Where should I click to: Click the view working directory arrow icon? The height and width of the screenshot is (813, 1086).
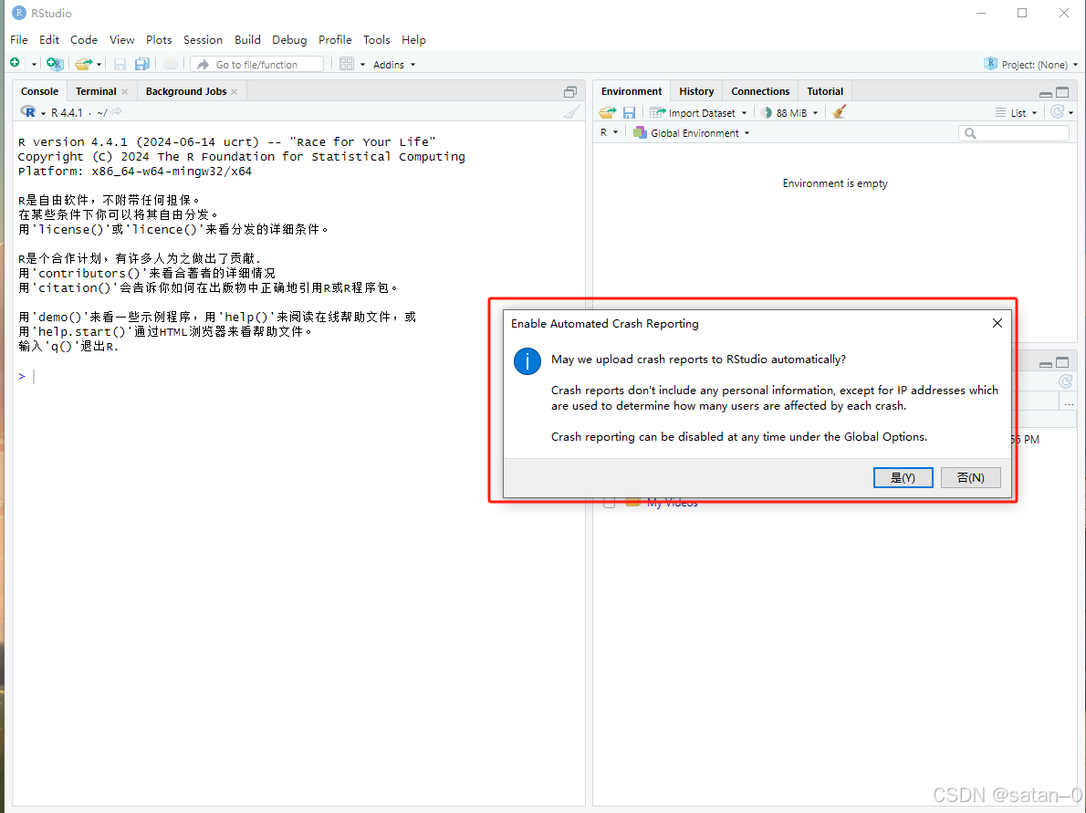point(117,111)
